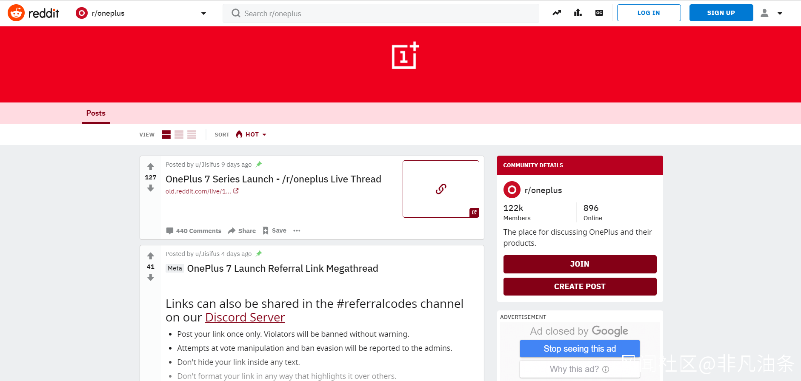Screen dimensions: 801x381
Task: Share the OnePlus 7 Series Launch post
Action: pos(242,231)
